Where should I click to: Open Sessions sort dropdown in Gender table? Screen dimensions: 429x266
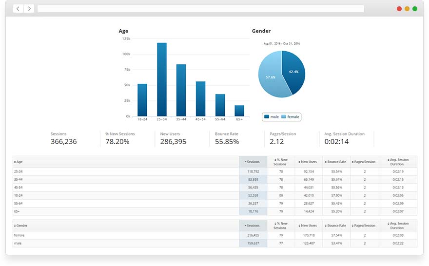253,226
